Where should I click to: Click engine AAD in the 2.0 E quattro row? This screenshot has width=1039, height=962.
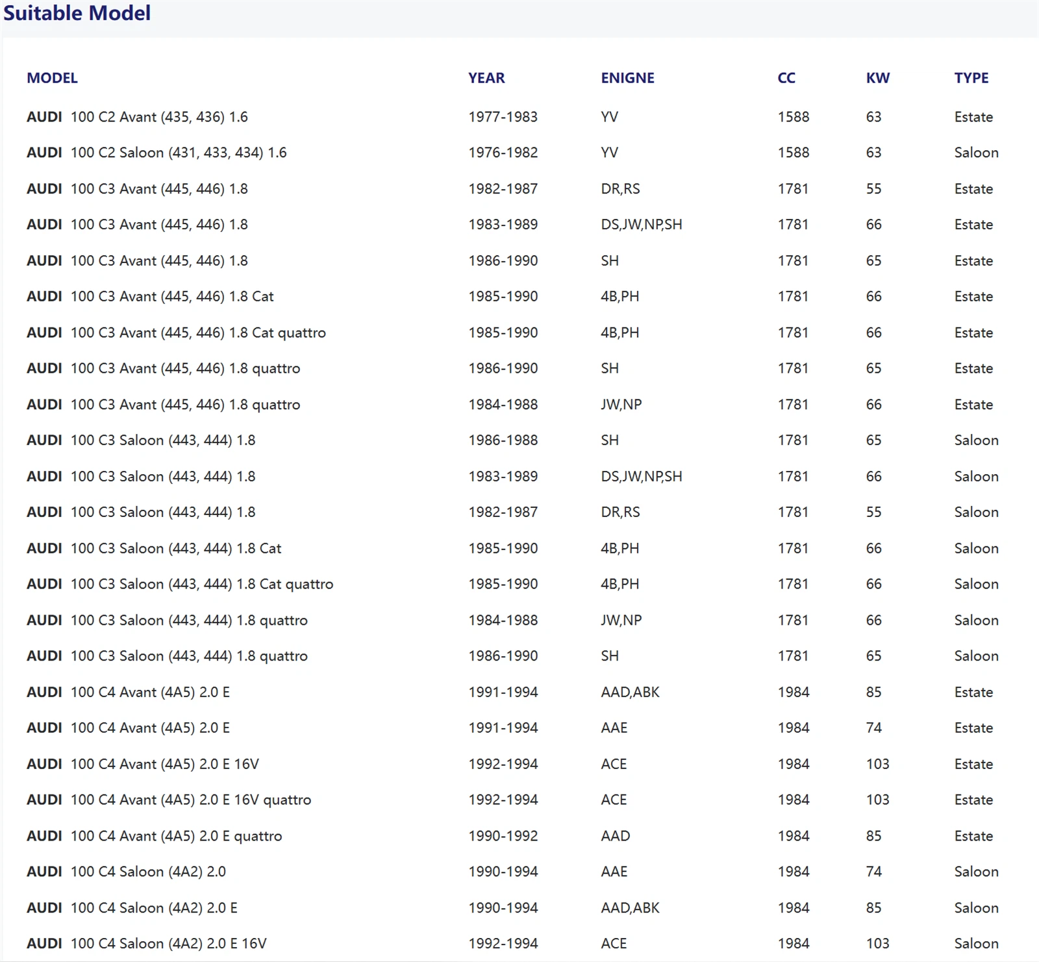[615, 836]
